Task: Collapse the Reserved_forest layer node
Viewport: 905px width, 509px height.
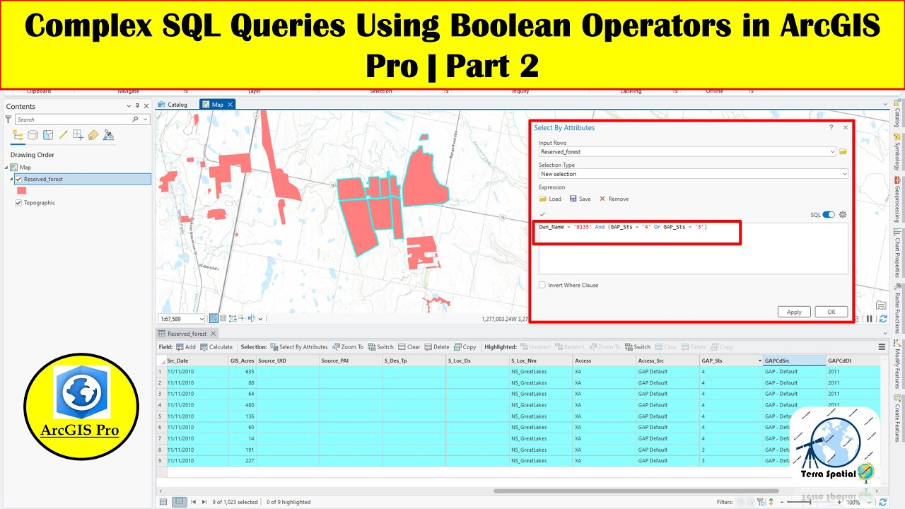Action: [11, 180]
